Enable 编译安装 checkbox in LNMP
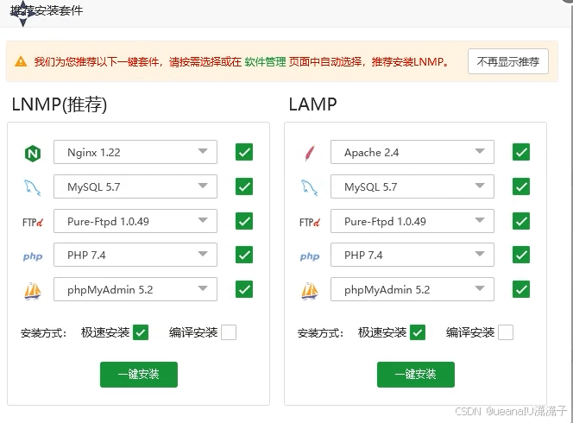Screen dimensions: 573x423 (x=229, y=332)
